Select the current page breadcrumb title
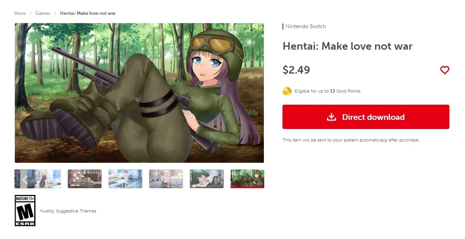Screen dimensions: 465x239 click(x=88, y=13)
